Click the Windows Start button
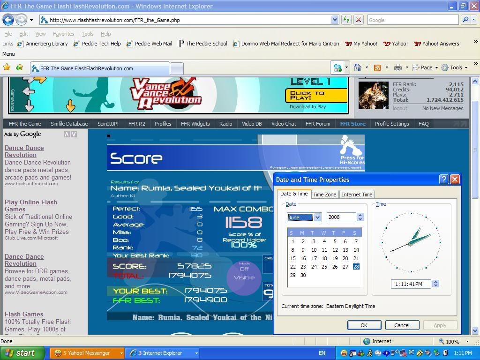480x360 pixels. coord(21,353)
